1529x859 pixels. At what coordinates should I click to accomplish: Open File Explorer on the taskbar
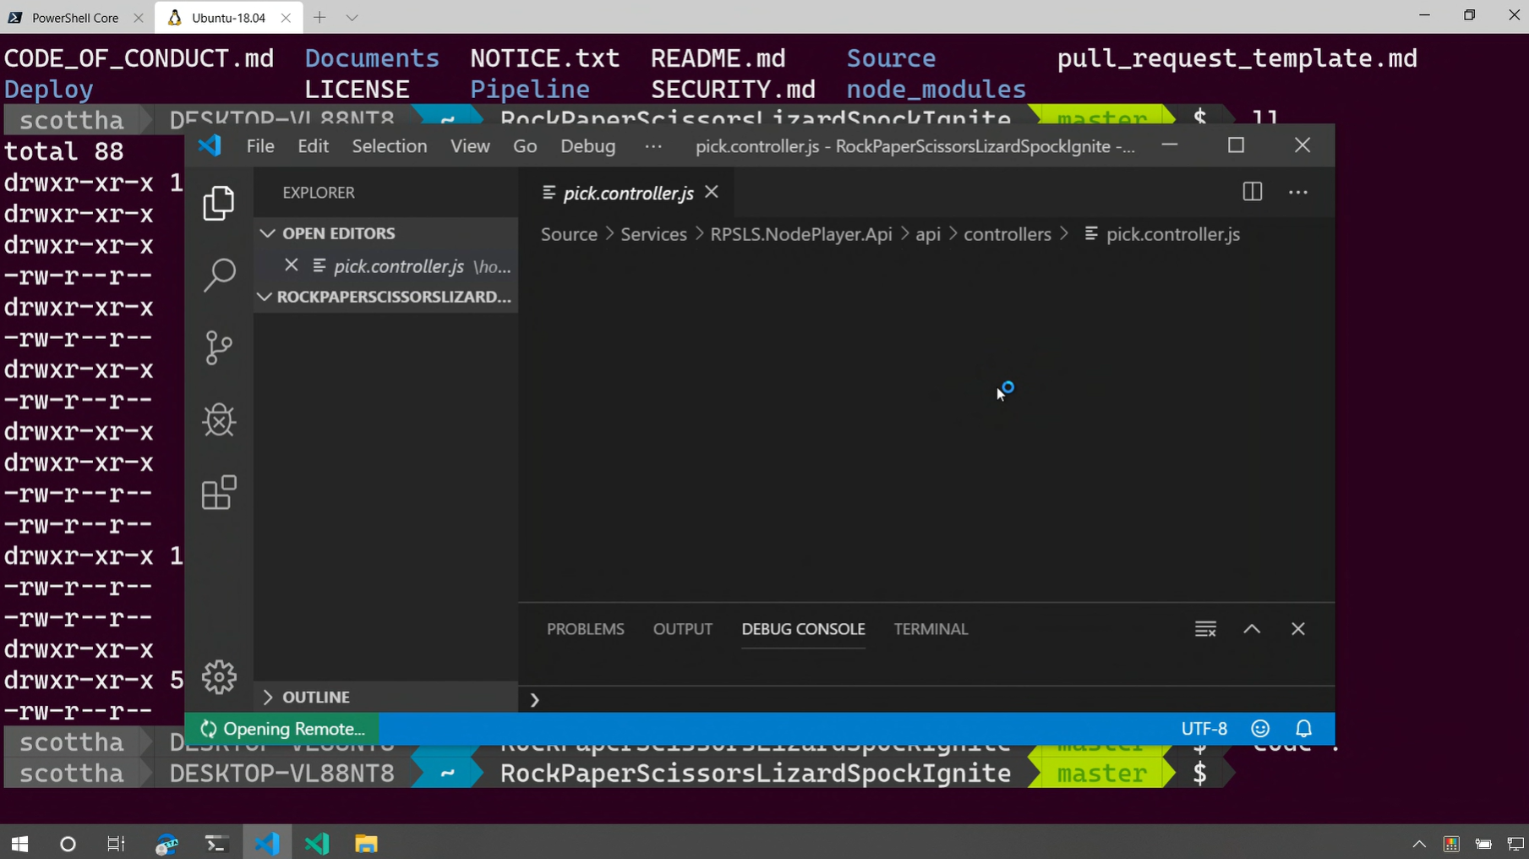tap(366, 844)
